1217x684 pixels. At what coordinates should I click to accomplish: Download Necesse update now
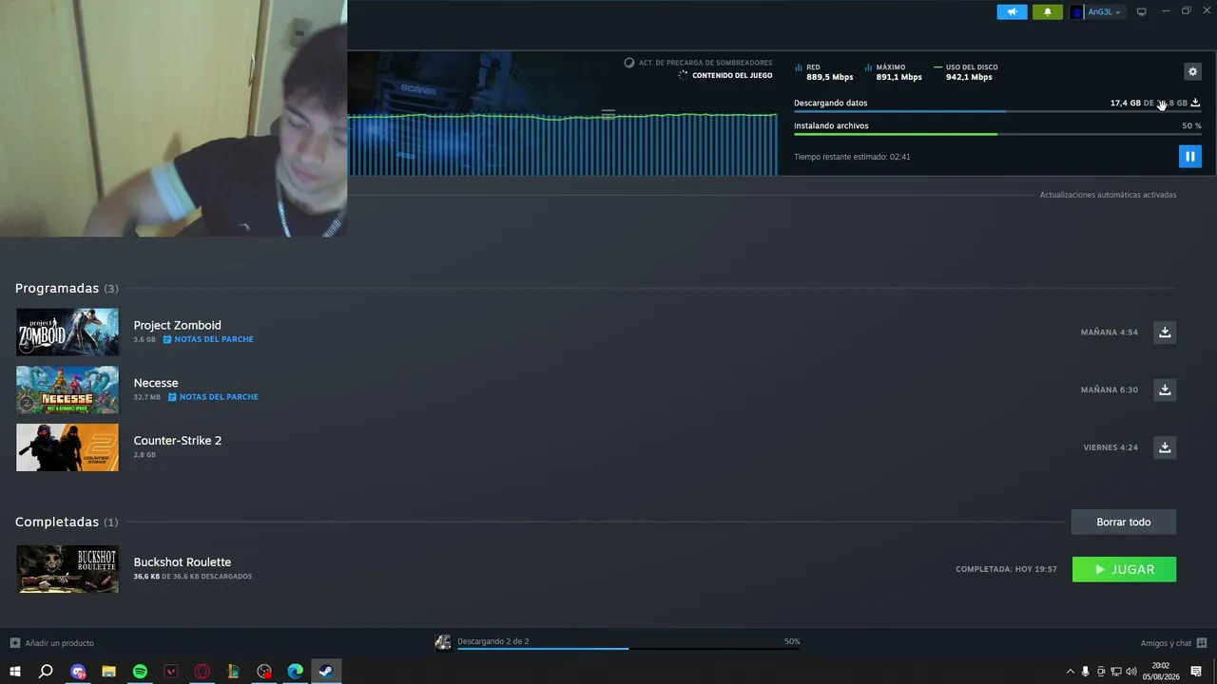1165,389
